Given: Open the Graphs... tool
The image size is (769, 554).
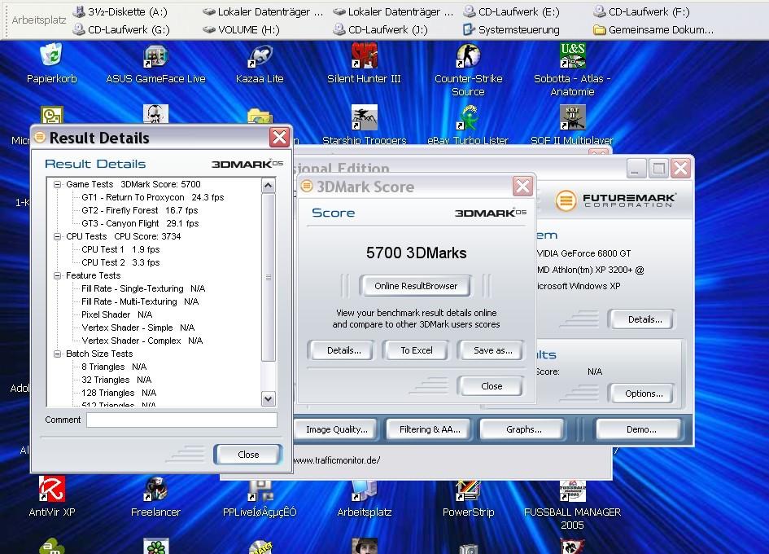Looking at the screenshot, I should tap(524, 429).
